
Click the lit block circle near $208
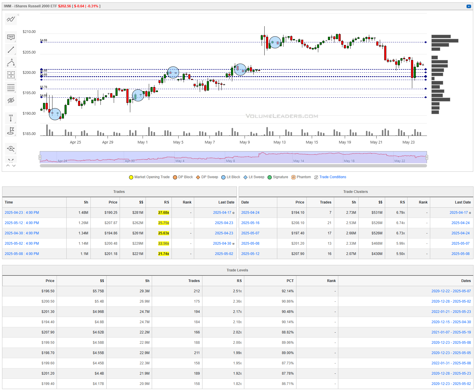[x=275, y=42]
